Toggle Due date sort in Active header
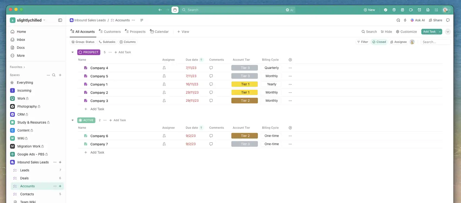The width and height of the screenshot is (461, 203). coord(201,128)
